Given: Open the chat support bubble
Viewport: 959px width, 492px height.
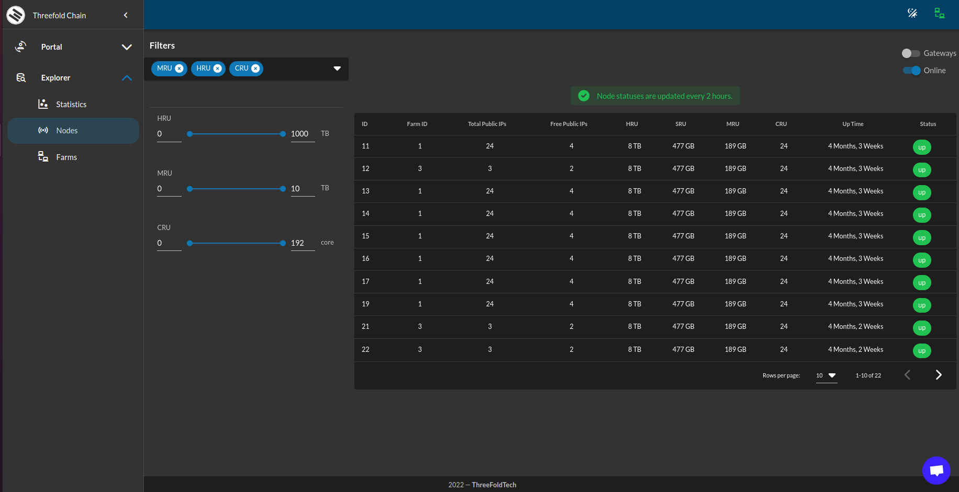Looking at the screenshot, I should pyautogui.click(x=936, y=471).
